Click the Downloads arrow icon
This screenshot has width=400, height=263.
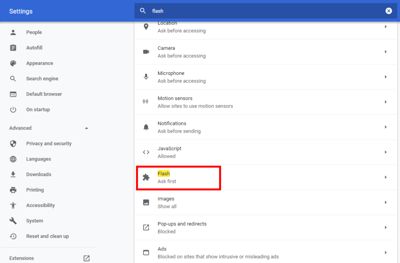pyautogui.click(x=13, y=174)
